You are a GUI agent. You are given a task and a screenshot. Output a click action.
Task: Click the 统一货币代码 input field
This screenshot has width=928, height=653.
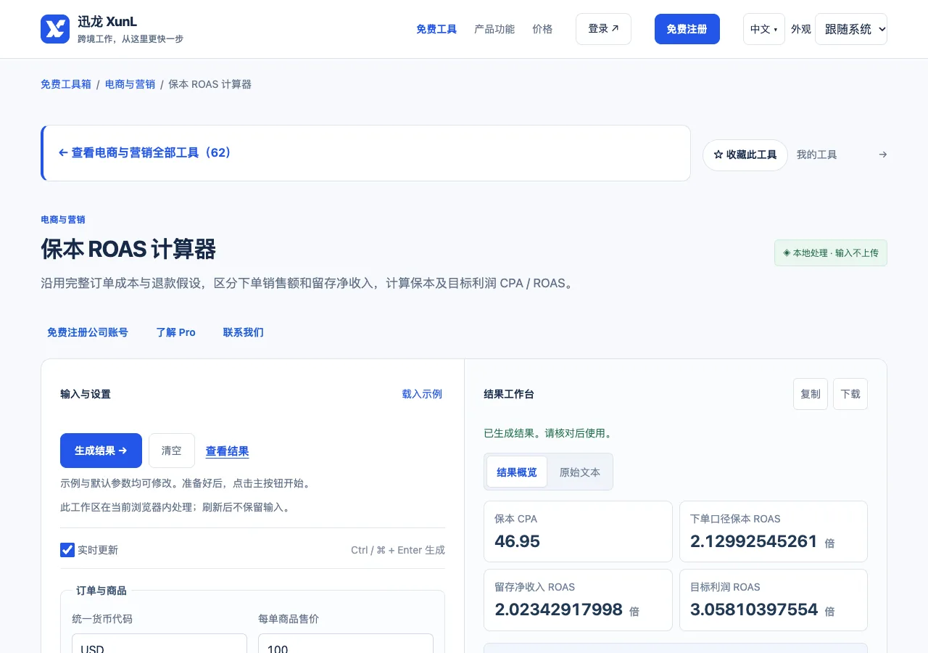pos(159,644)
